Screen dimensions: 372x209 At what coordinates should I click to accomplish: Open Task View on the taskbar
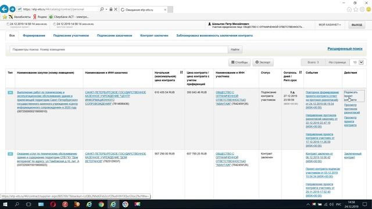click(x=28, y=204)
